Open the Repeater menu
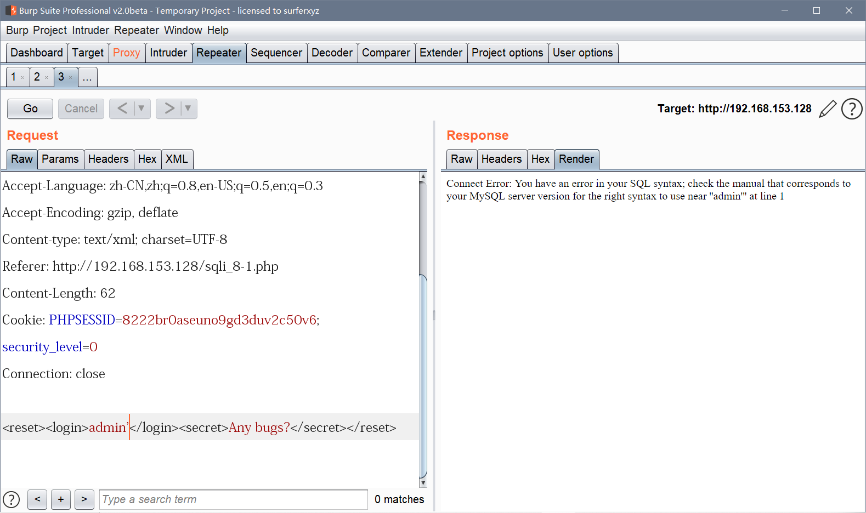 (137, 30)
